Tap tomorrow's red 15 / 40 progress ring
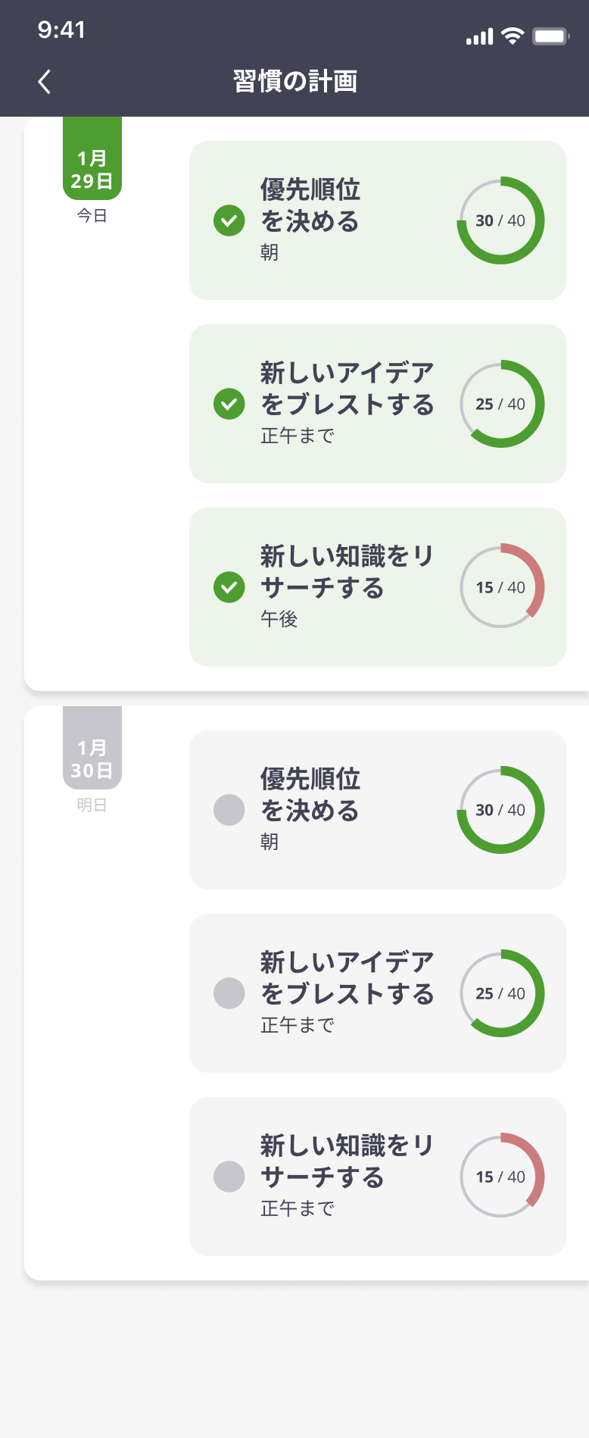Screen dimensions: 589x1438 point(500,1177)
